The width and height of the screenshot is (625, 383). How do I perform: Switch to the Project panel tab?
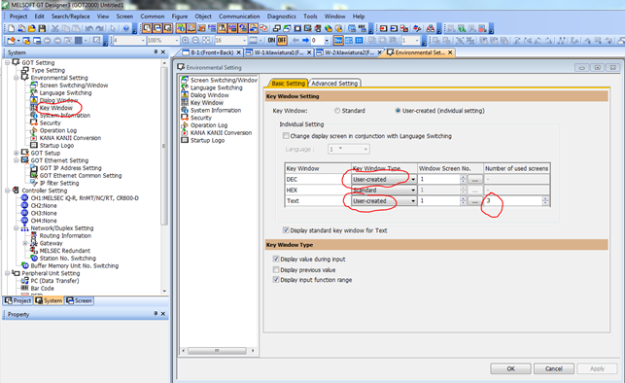tap(17, 300)
